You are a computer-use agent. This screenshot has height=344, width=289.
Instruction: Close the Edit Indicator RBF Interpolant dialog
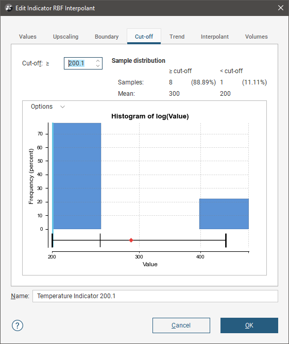click(x=280, y=8)
